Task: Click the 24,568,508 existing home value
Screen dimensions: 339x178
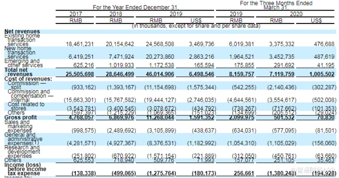Action: pyautogui.click(x=160, y=44)
